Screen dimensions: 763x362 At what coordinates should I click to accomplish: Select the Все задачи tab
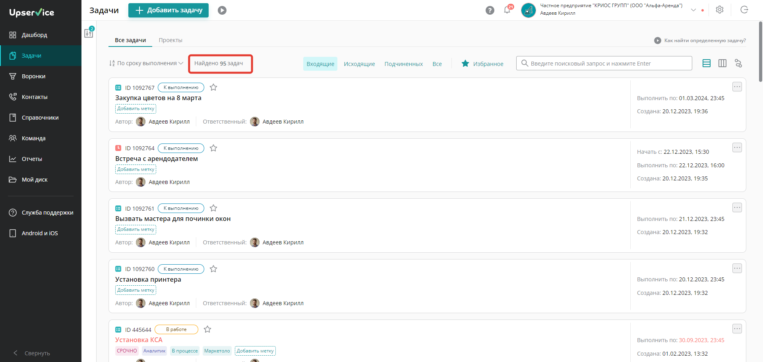click(x=130, y=40)
